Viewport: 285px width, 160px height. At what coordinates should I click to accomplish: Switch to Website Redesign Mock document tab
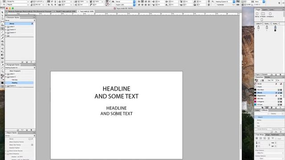click(x=29, y=11)
